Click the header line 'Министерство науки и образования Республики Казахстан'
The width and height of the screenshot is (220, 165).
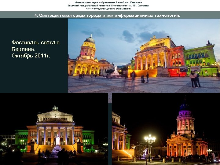pos(108,2)
